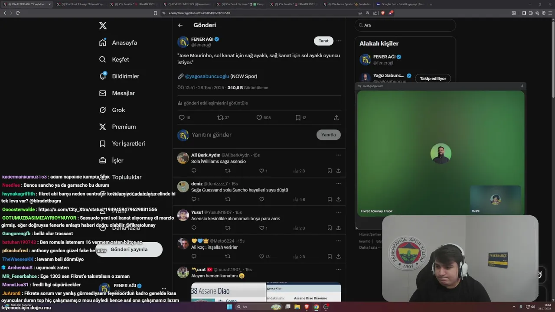Open FENER AĞI account menu dots
The height and width of the screenshot is (312, 555).
[164, 288]
